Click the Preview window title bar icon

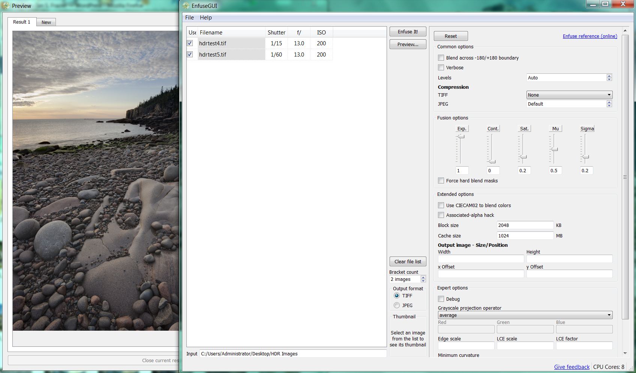[6, 6]
